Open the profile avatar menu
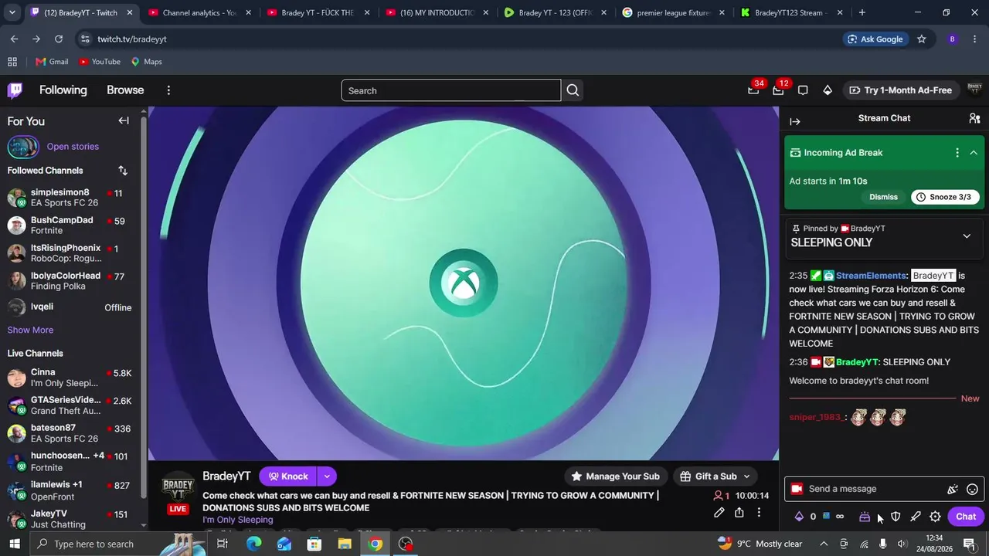Viewport: 989px width, 556px height. tap(974, 90)
